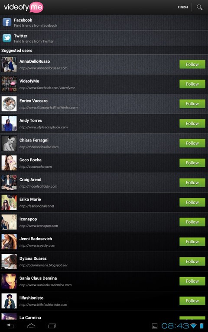
Task: Open Chiara Ferragni's profile thumbnail
Action: click(x=9, y=143)
